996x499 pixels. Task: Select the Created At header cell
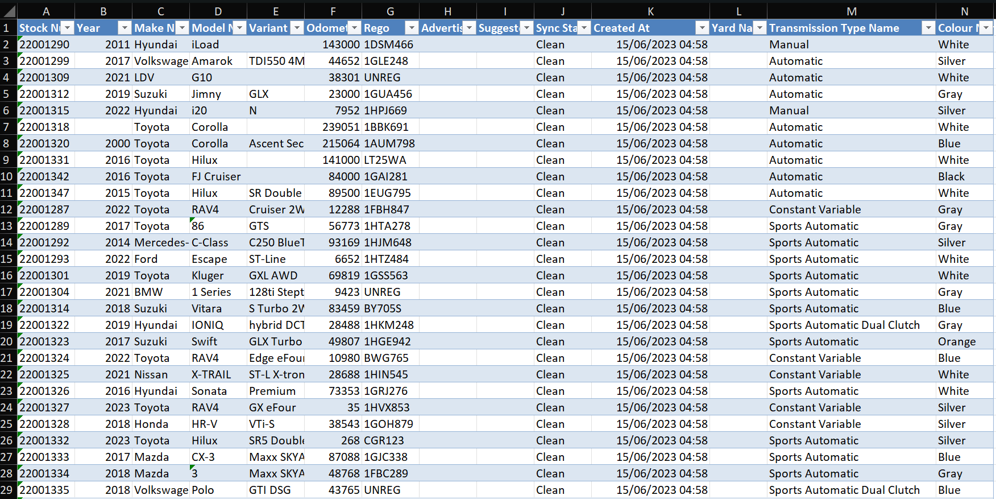(x=650, y=28)
